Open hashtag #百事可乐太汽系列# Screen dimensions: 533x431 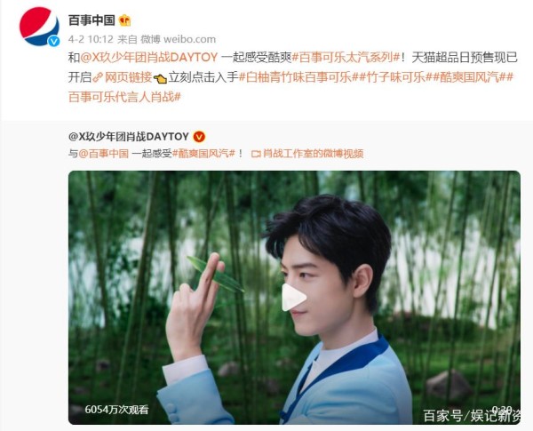click(346, 58)
